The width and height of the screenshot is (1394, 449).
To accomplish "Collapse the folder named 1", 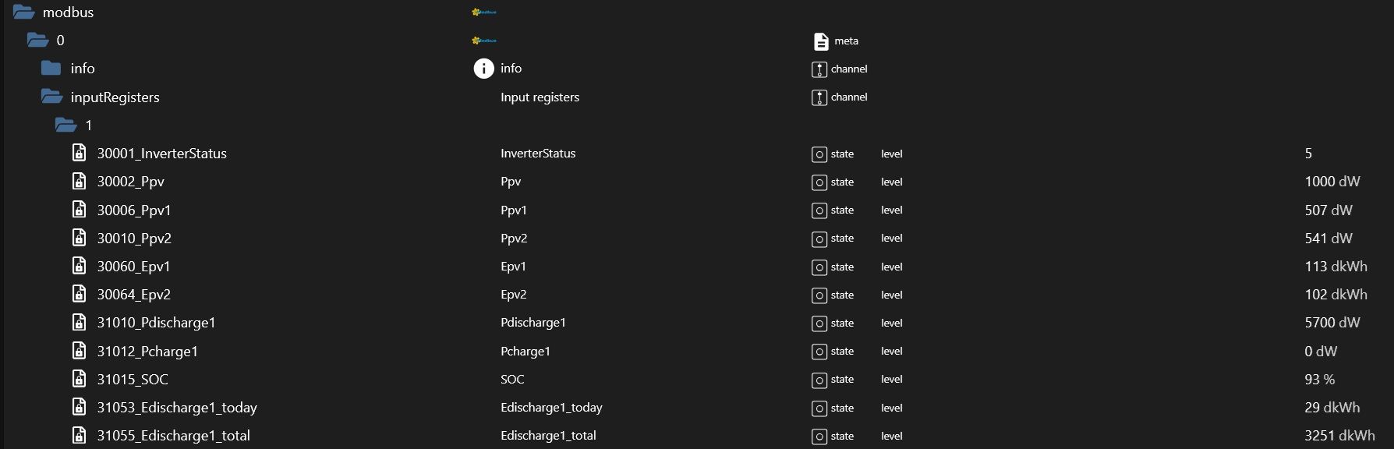I will click(65, 125).
